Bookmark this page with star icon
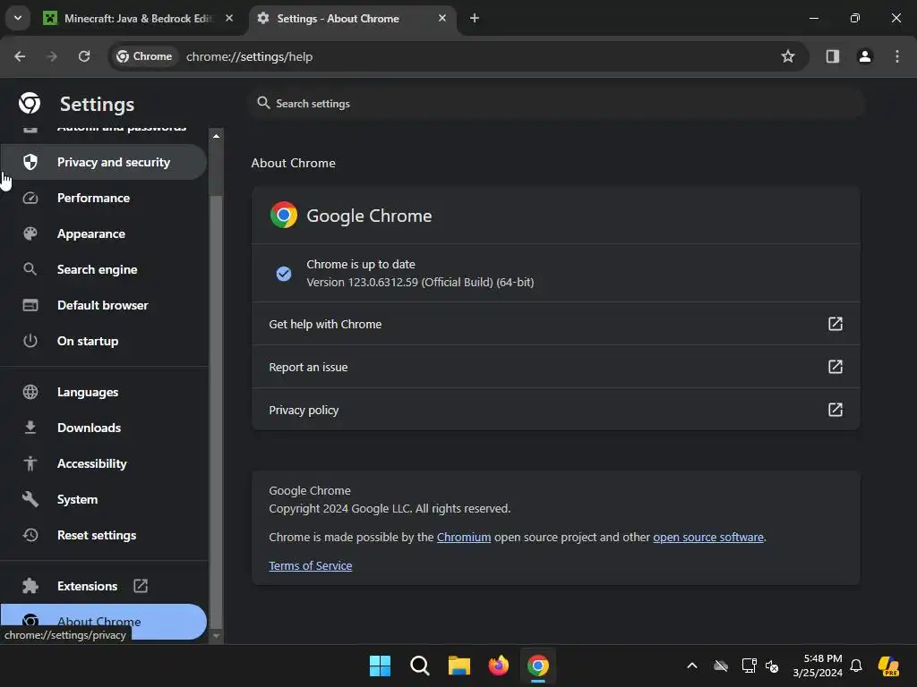This screenshot has width=917, height=687. click(788, 56)
